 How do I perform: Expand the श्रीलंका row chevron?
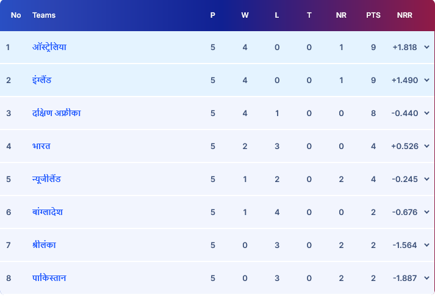tap(426, 245)
